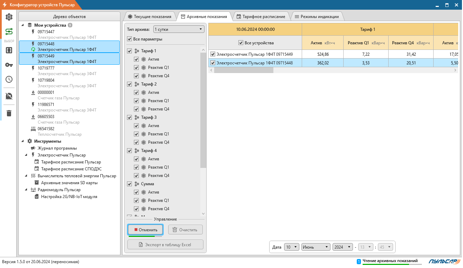The width and height of the screenshot is (463, 268).
Task: Click the progress bar under Отменить button
Action: click(145, 236)
